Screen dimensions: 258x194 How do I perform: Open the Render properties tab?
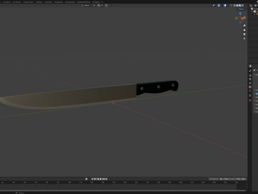[x=250, y=75]
